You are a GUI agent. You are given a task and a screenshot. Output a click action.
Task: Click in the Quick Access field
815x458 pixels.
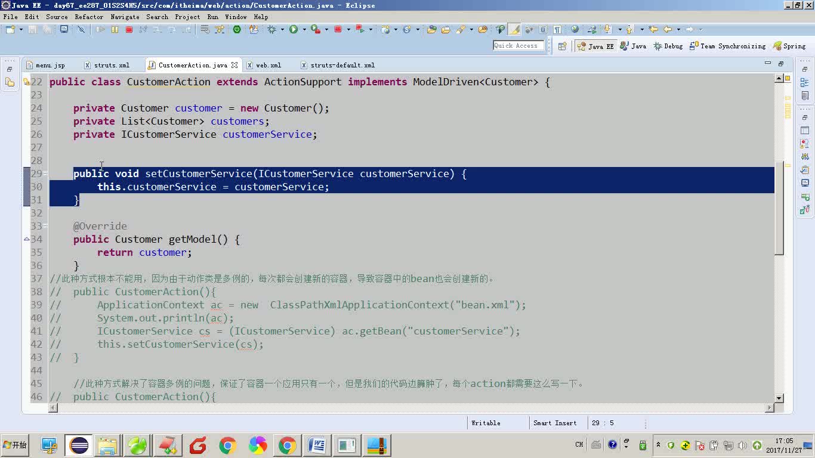518,45
